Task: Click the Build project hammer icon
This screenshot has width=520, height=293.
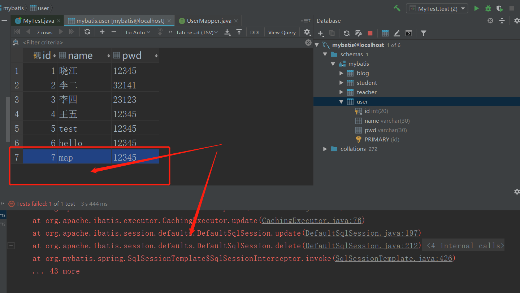Action: pos(397,8)
